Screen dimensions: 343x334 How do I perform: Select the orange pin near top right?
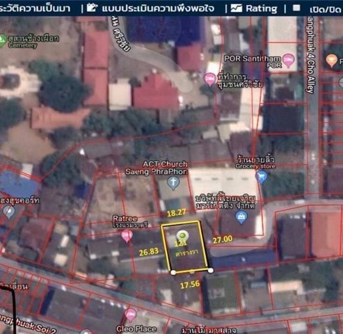pos(331,61)
